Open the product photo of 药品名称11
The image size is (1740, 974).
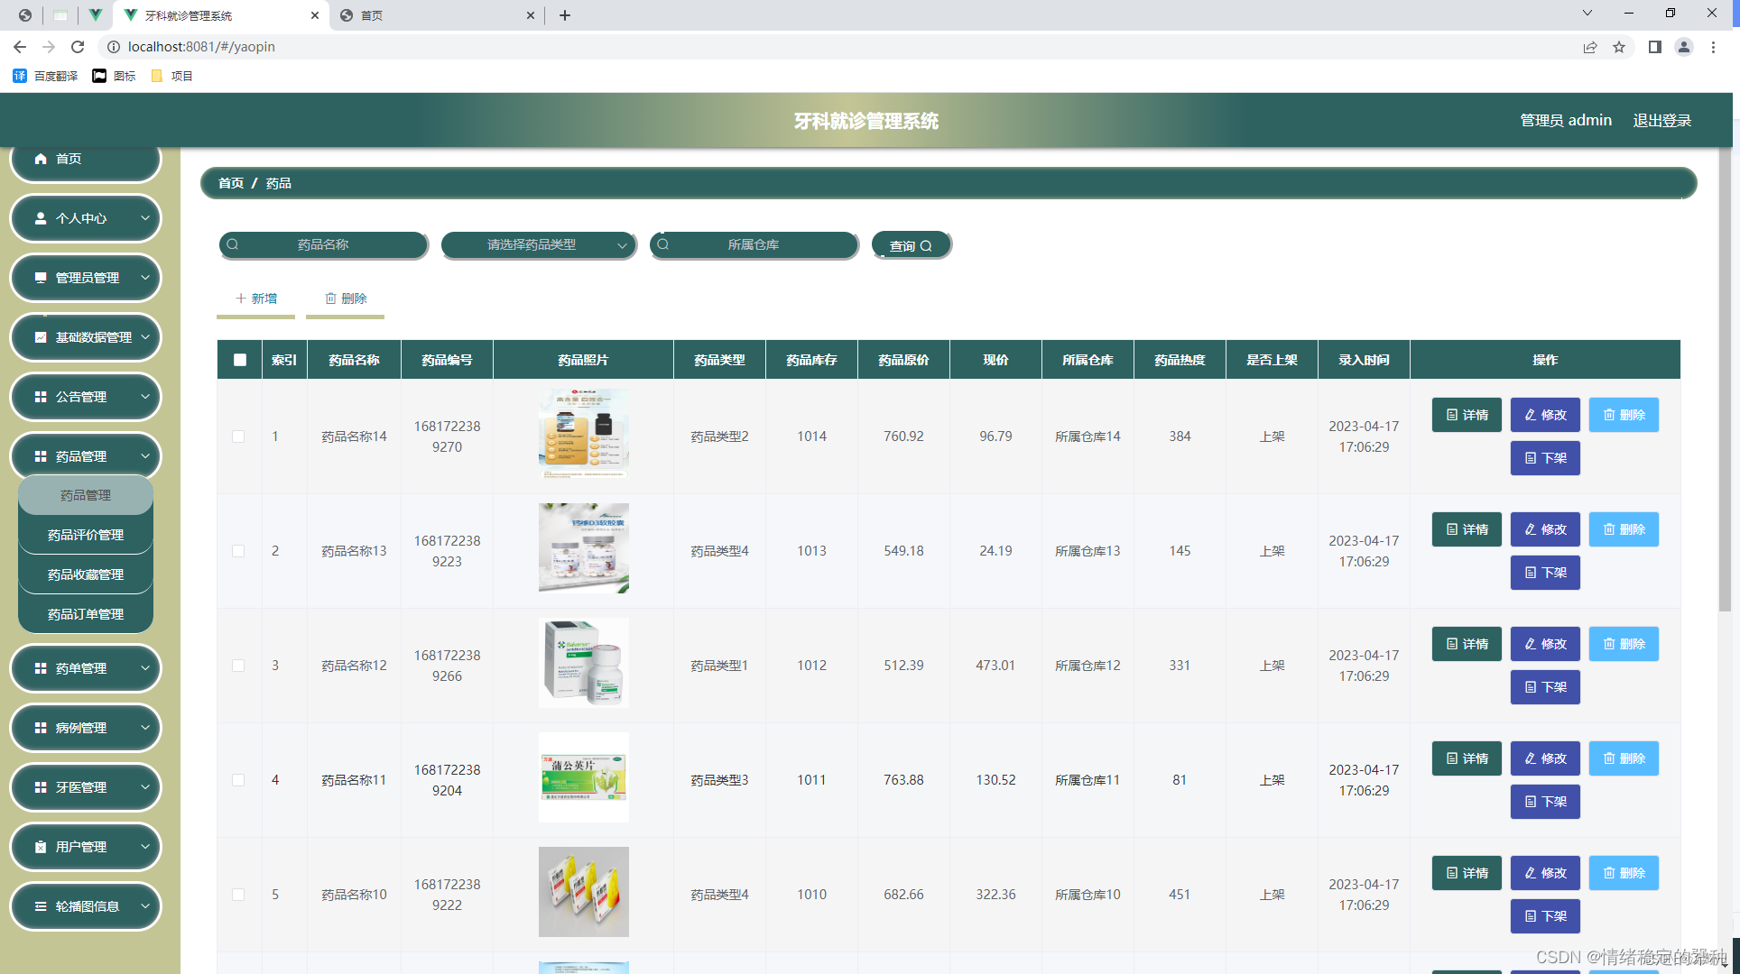(584, 777)
